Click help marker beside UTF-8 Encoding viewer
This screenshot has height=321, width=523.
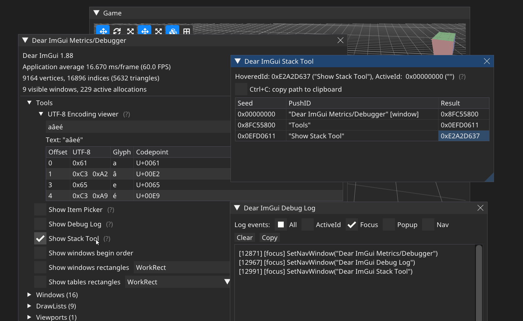coord(126,114)
